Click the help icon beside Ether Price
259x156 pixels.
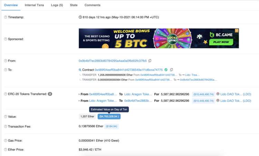coord(6,150)
